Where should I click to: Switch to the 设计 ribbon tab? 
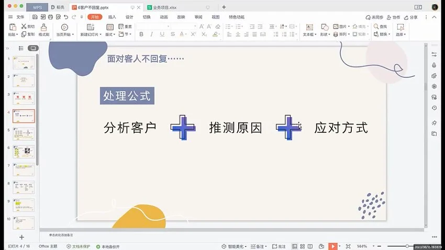129,17
